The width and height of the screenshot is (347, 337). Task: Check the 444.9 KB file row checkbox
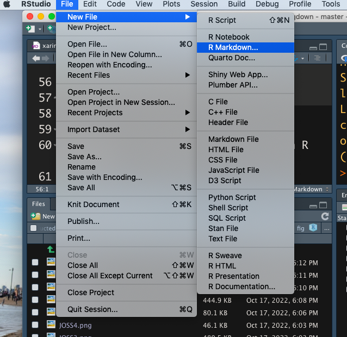pos(35,299)
